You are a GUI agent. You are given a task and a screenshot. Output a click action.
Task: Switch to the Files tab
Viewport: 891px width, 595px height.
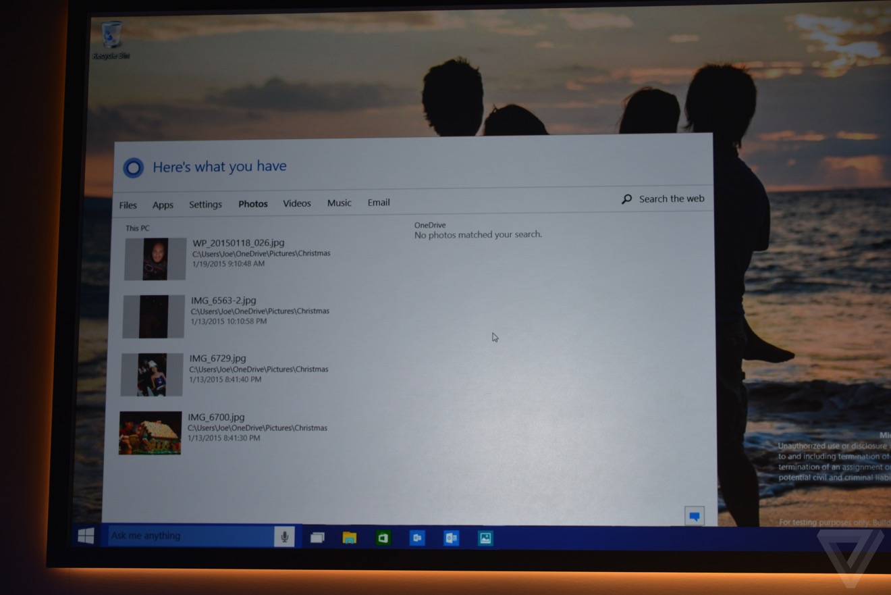[x=128, y=205]
